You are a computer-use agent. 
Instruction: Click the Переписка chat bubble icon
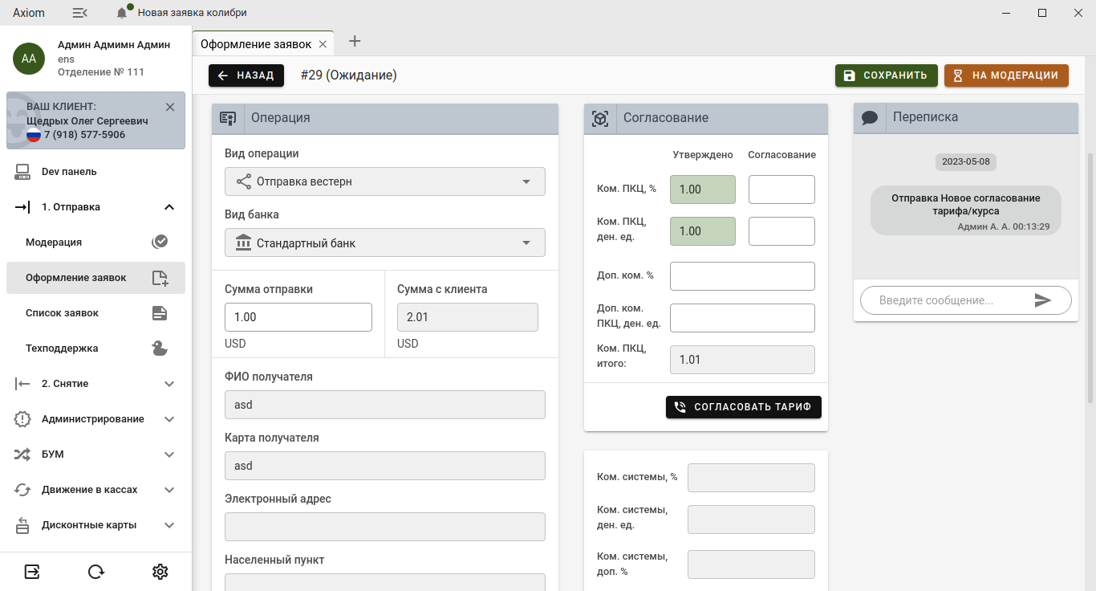[869, 117]
